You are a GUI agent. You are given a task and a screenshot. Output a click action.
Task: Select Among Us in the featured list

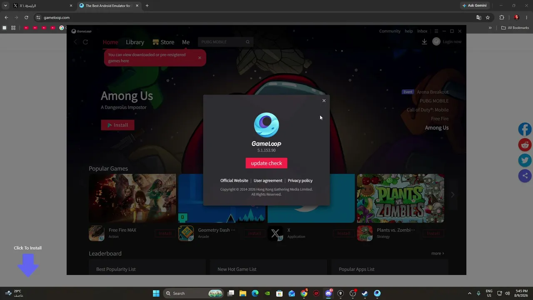tap(437, 128)
